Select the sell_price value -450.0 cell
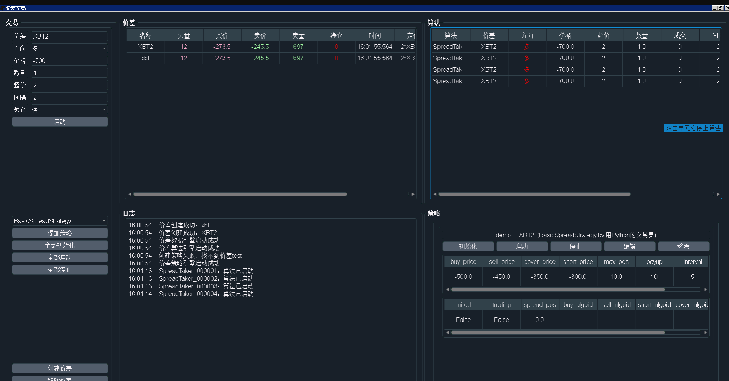 coord(502,277)
